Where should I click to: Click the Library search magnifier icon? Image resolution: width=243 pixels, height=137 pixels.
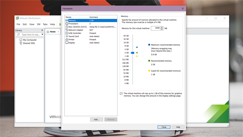(x=19, y=34)
